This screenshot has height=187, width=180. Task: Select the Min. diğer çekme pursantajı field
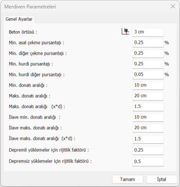click(x=148, y=53)
